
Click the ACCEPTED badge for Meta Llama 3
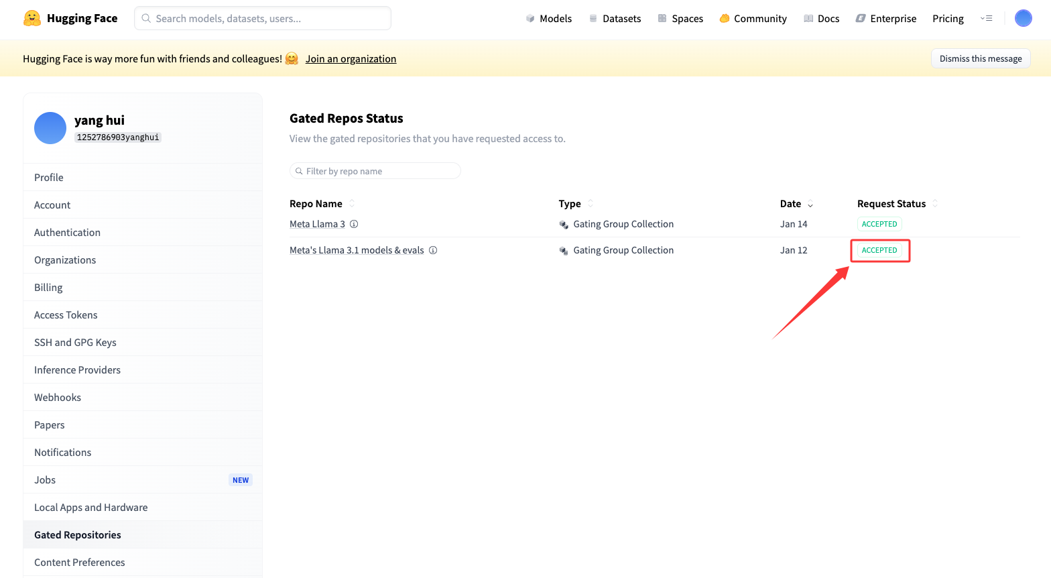pos(879,224)
